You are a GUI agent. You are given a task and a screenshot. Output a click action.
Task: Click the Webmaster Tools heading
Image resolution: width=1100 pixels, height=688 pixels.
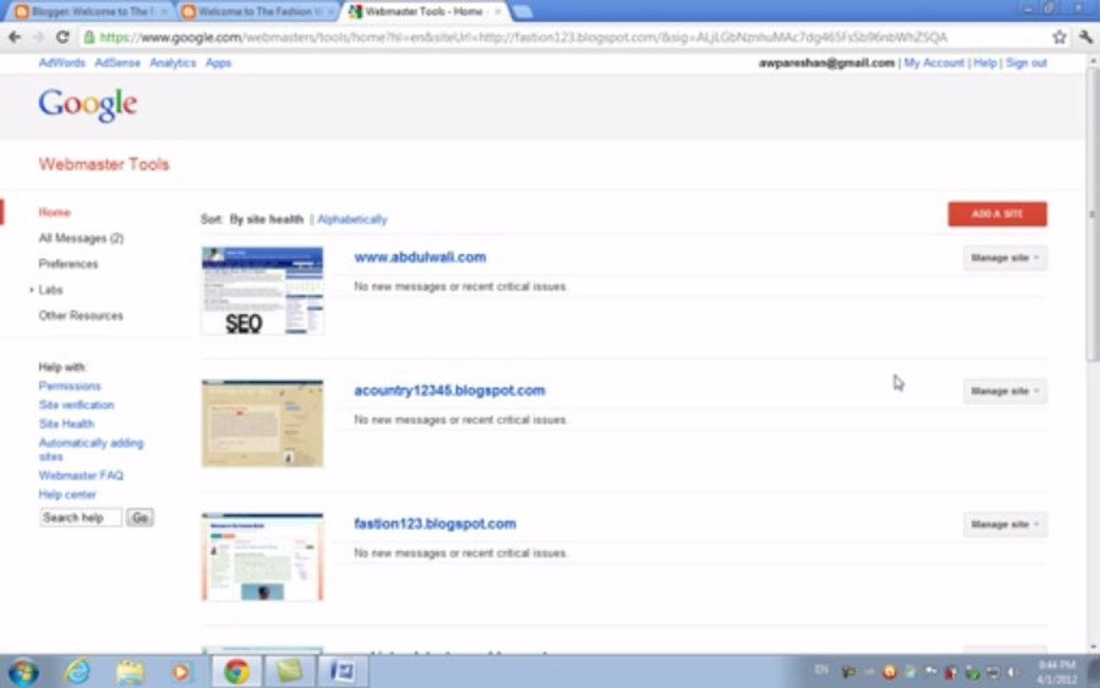[104, 164]
